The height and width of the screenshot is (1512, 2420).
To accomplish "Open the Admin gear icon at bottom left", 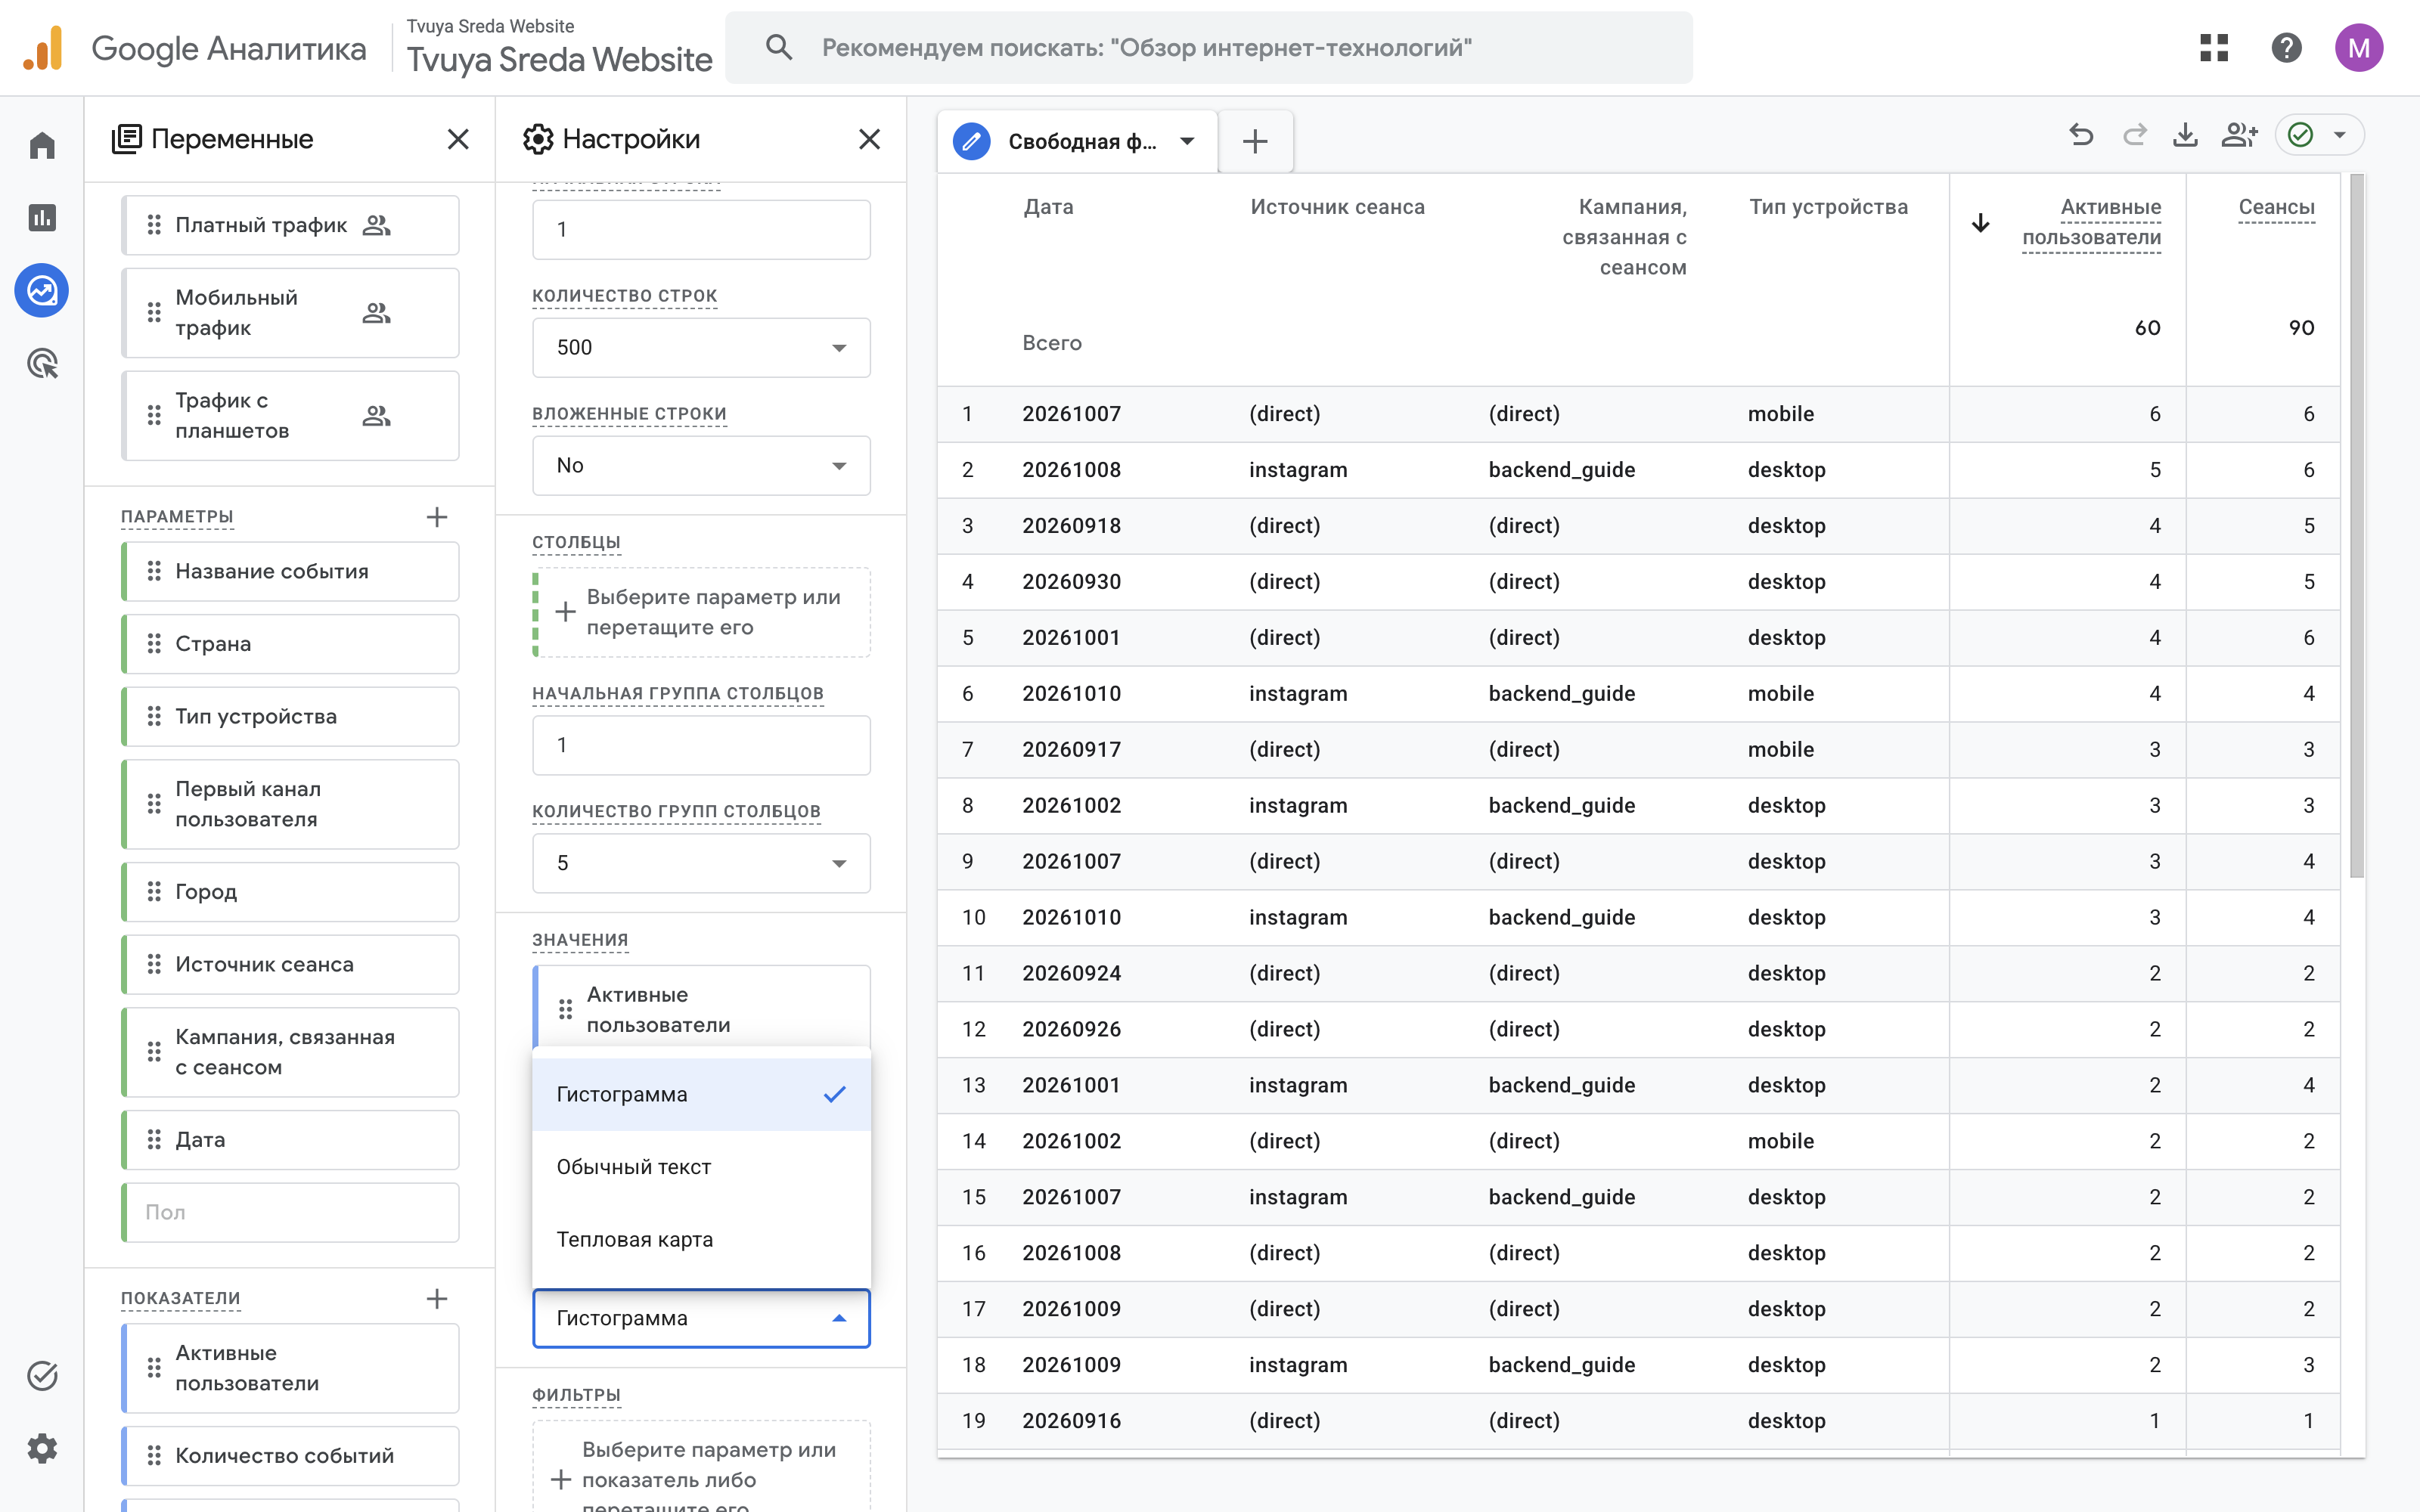I will 42,1448.
